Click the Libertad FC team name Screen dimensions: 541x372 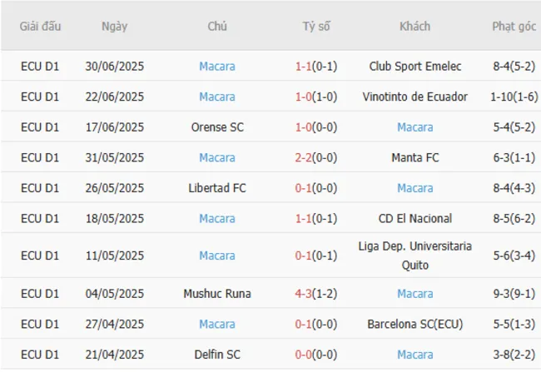coord(217,188)
